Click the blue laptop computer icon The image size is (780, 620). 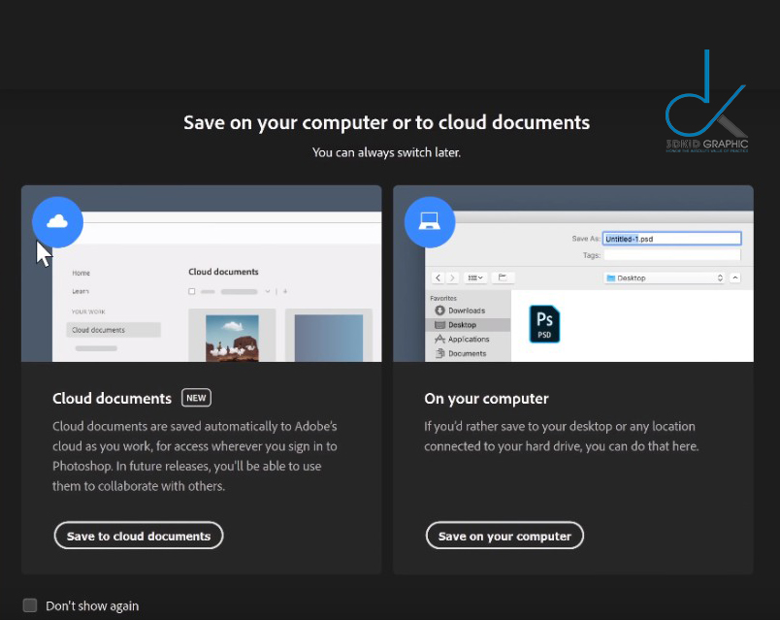pyautogui.click(x=430, y=222)
